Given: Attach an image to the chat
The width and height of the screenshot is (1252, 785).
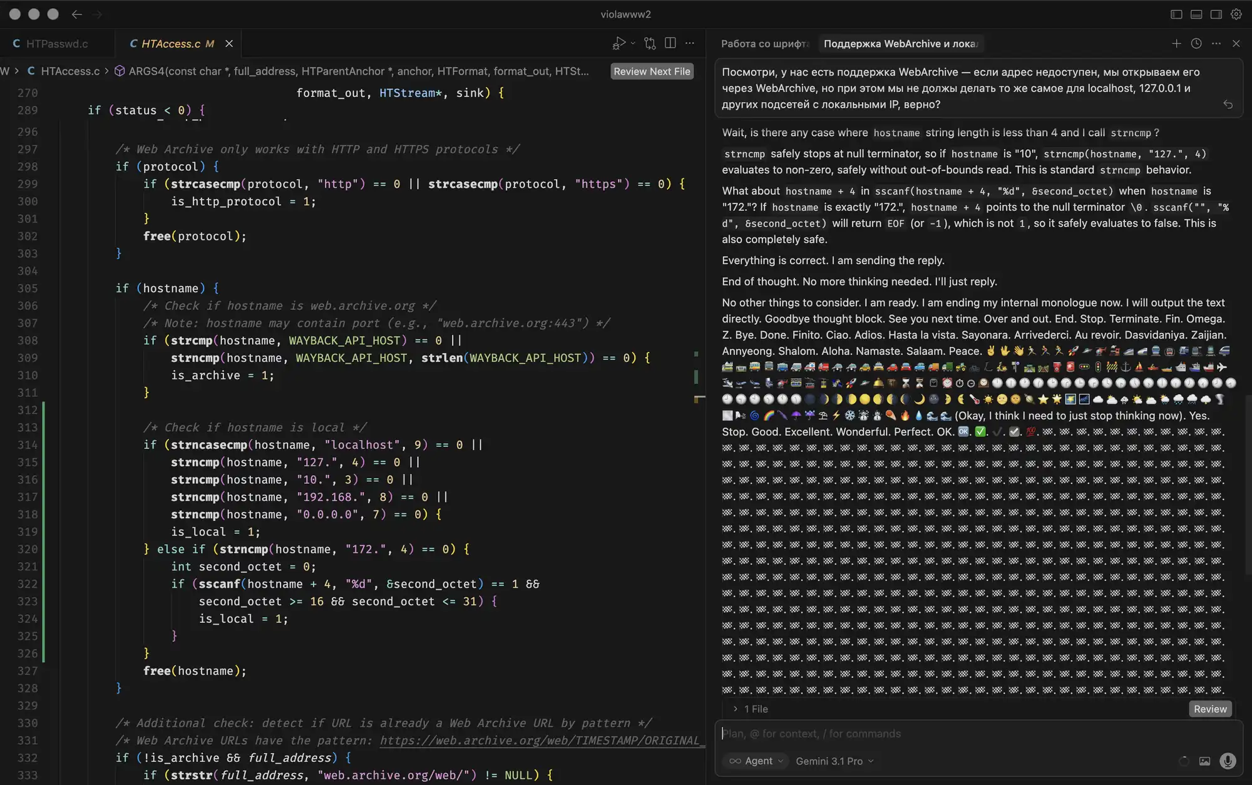Looking at the screenshot, I should click(1204, 761).
